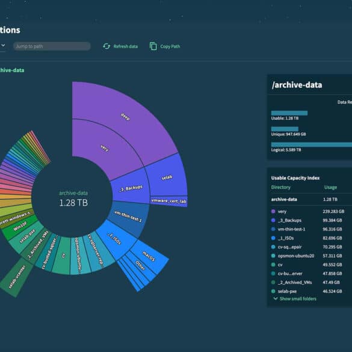Viewport: 352px width, 352px height.
Task: Open 'opsmon-ubuntu20' in the directory list
Action: (296, 256)
